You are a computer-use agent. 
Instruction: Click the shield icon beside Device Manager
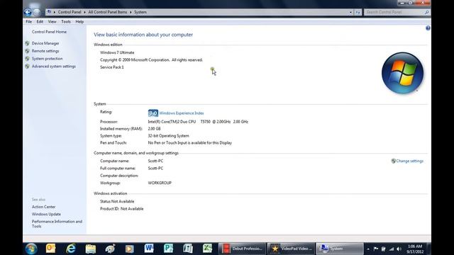[x=27, y=43]
